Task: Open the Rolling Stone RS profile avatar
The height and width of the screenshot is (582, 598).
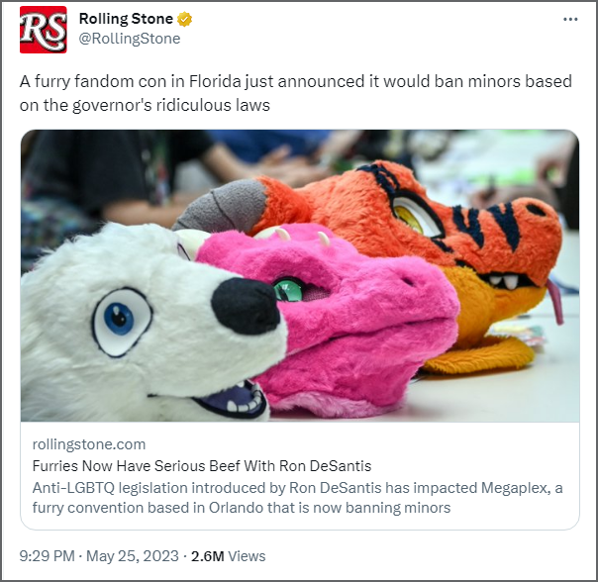Action: tap(44, 30)
